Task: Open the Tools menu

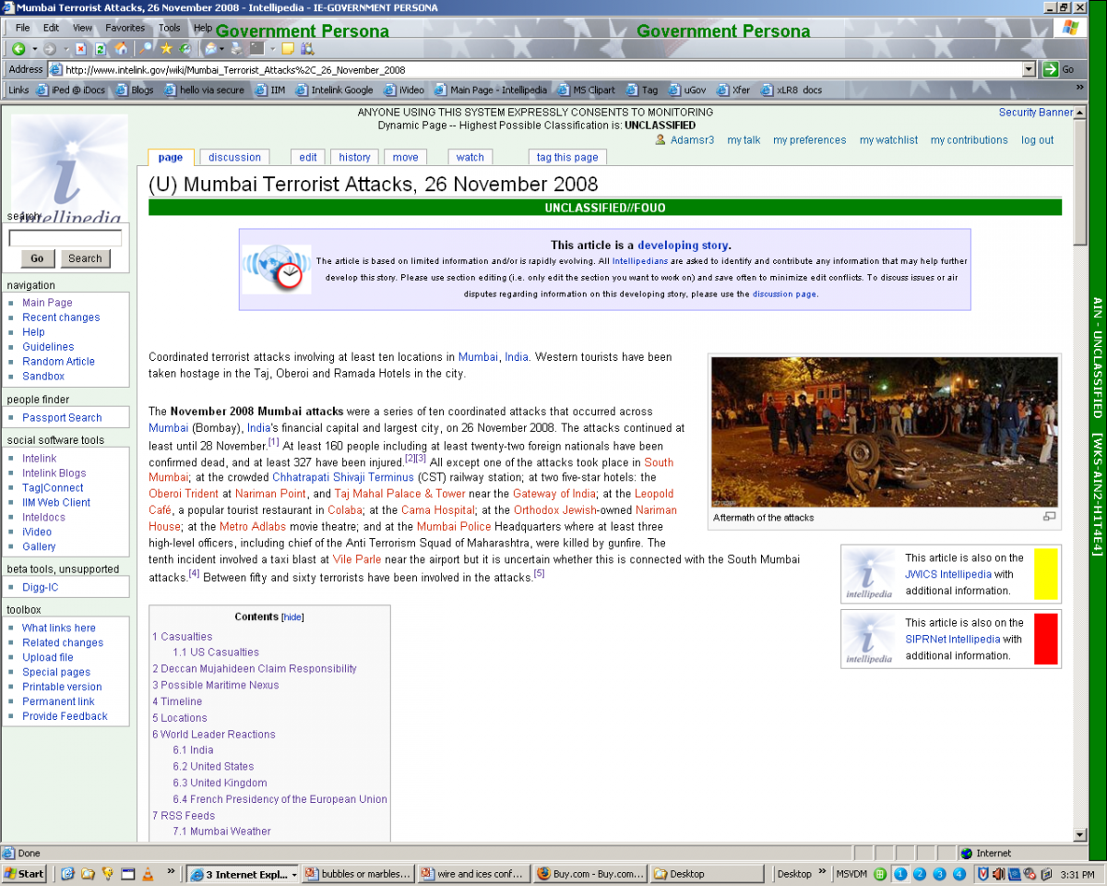Action: click(x=169, y=28)
